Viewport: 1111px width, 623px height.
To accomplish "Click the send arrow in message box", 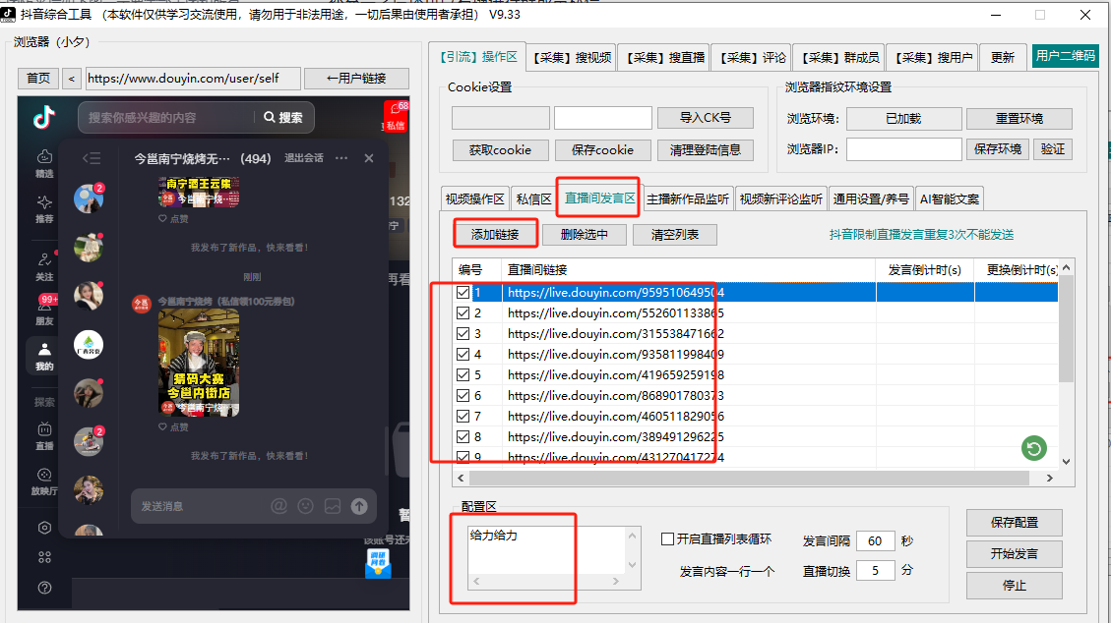I will 359,506.
